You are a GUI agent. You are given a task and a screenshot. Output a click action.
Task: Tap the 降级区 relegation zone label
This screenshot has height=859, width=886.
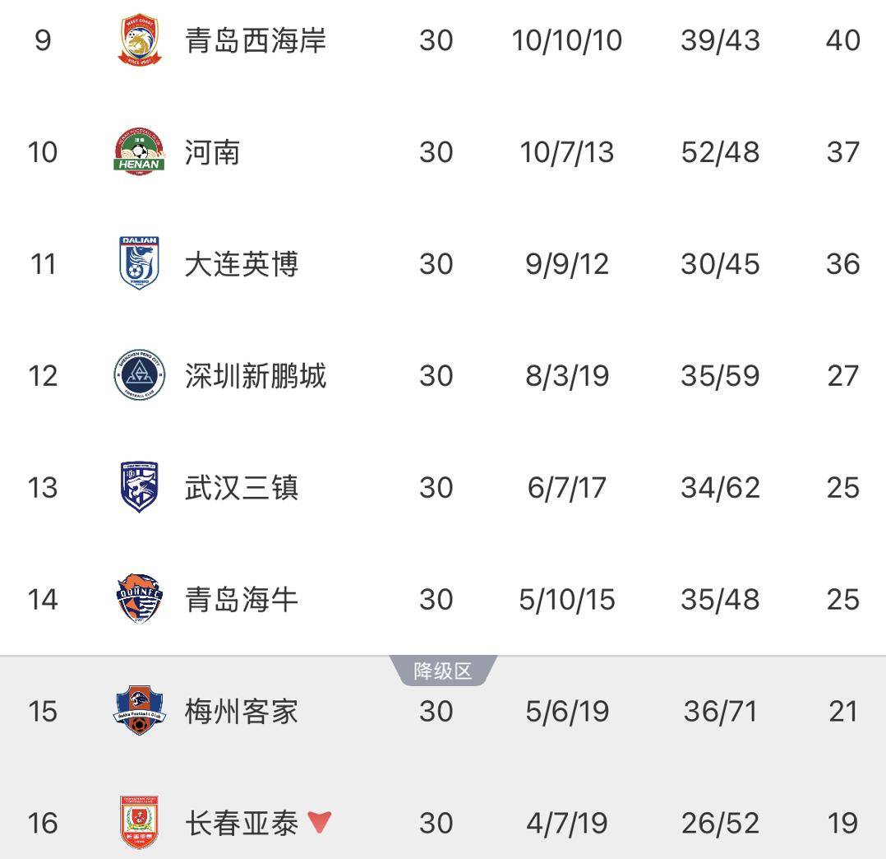pyautogui.click(x=443, y=671)
